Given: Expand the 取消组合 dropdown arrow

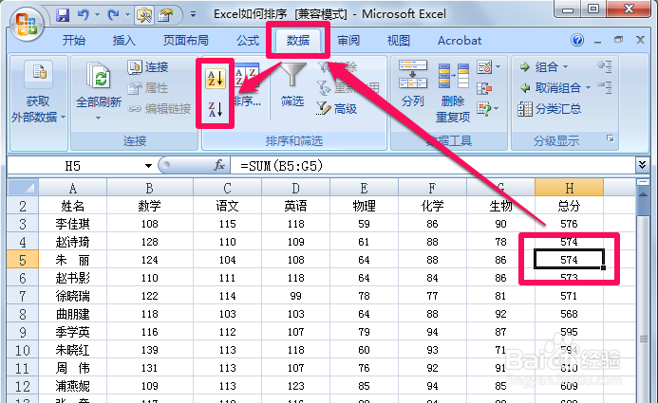Looking at the screenshot, I should coord(588,88).
